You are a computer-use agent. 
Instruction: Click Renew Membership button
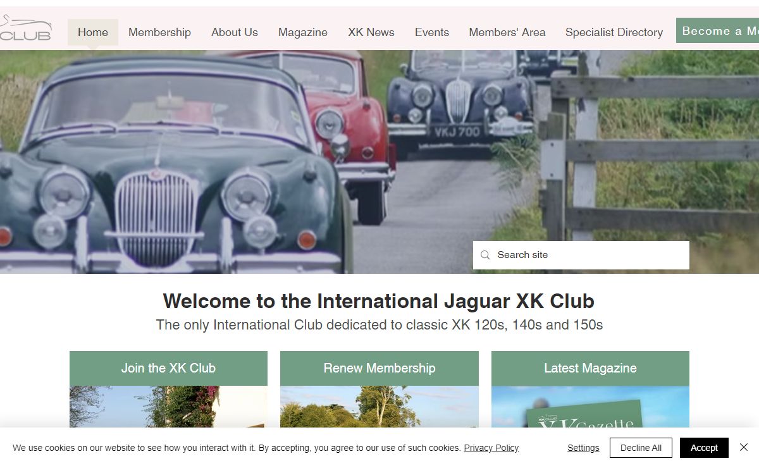point(379,368)
